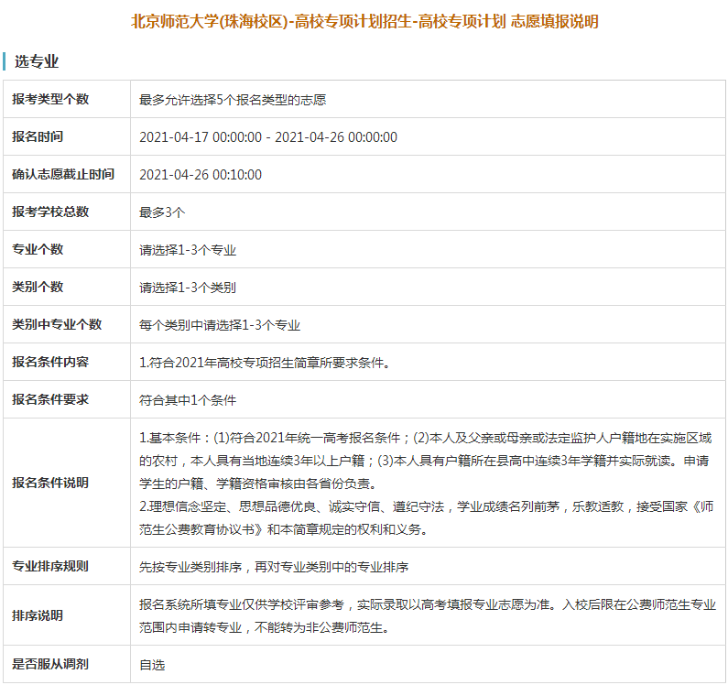Screen dimensions: 728x685
Task: Click the 排序说明 label cell
Action: [67, 615]
